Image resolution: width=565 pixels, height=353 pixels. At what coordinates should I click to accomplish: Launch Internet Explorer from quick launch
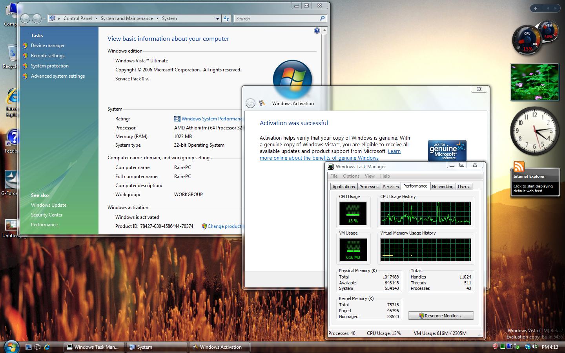tap(47, 347)
